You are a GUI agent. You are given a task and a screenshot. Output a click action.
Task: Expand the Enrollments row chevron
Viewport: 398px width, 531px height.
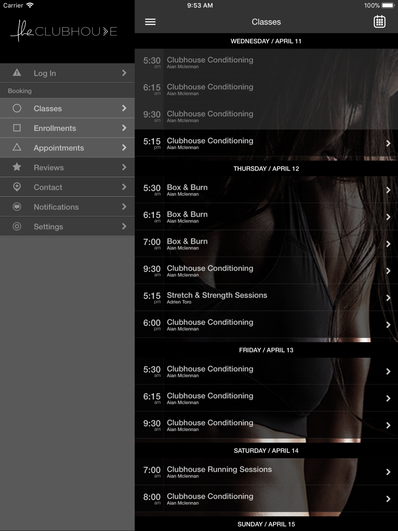point(124,128)
